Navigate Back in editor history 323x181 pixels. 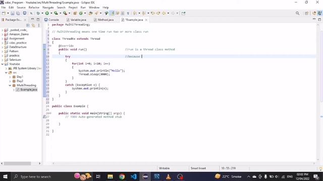pyautogui.click(x=164, y=14)
